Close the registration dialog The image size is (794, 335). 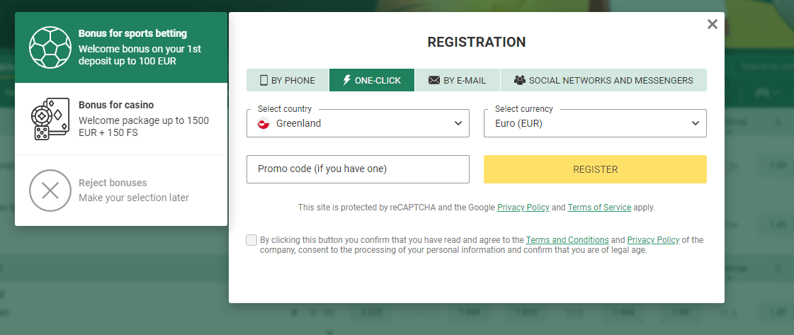713,24
